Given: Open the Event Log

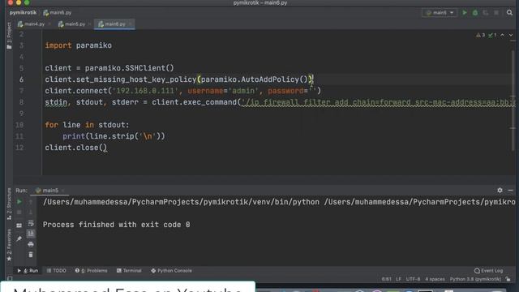Looking at the screenshot, I should 488,270.
